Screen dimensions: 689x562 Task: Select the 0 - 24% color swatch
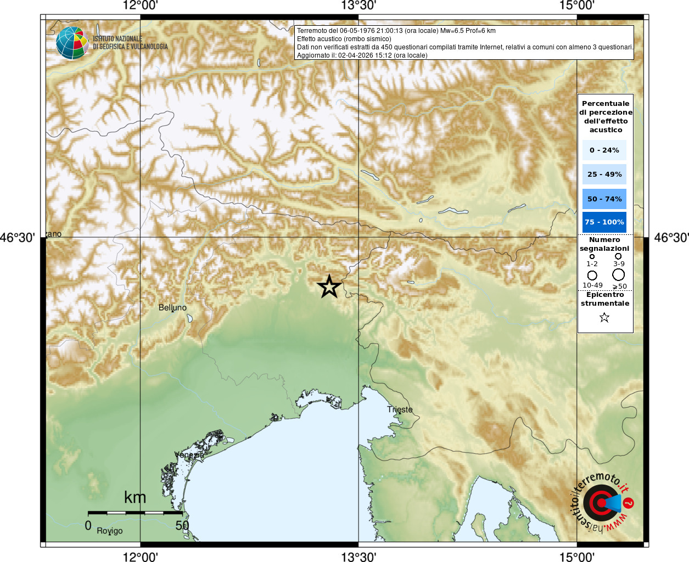pyautogui.click(x=604, y=150)
